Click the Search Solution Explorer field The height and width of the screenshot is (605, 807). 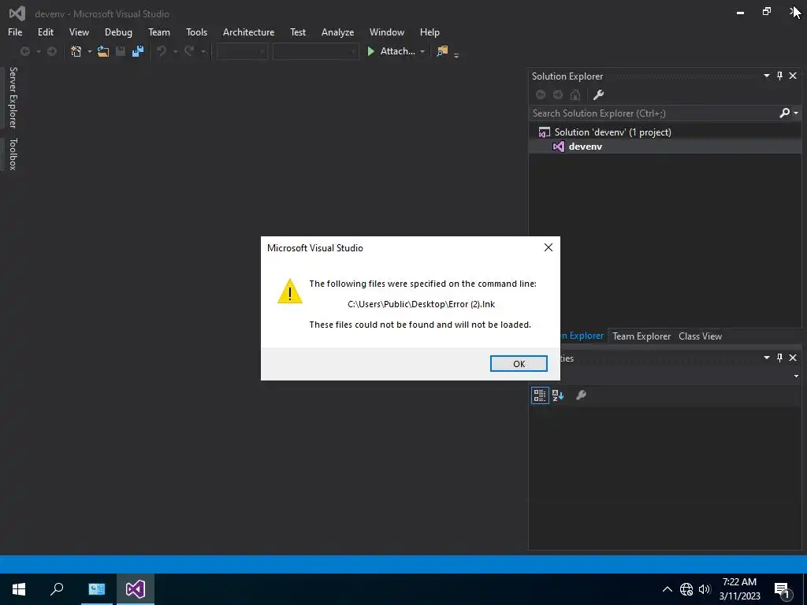pyautogui.click(x=653, y=113)
